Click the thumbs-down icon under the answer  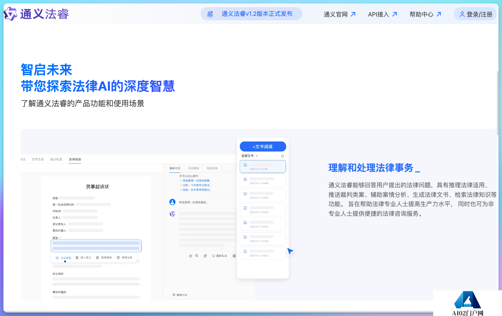click(x=197, y=256)
